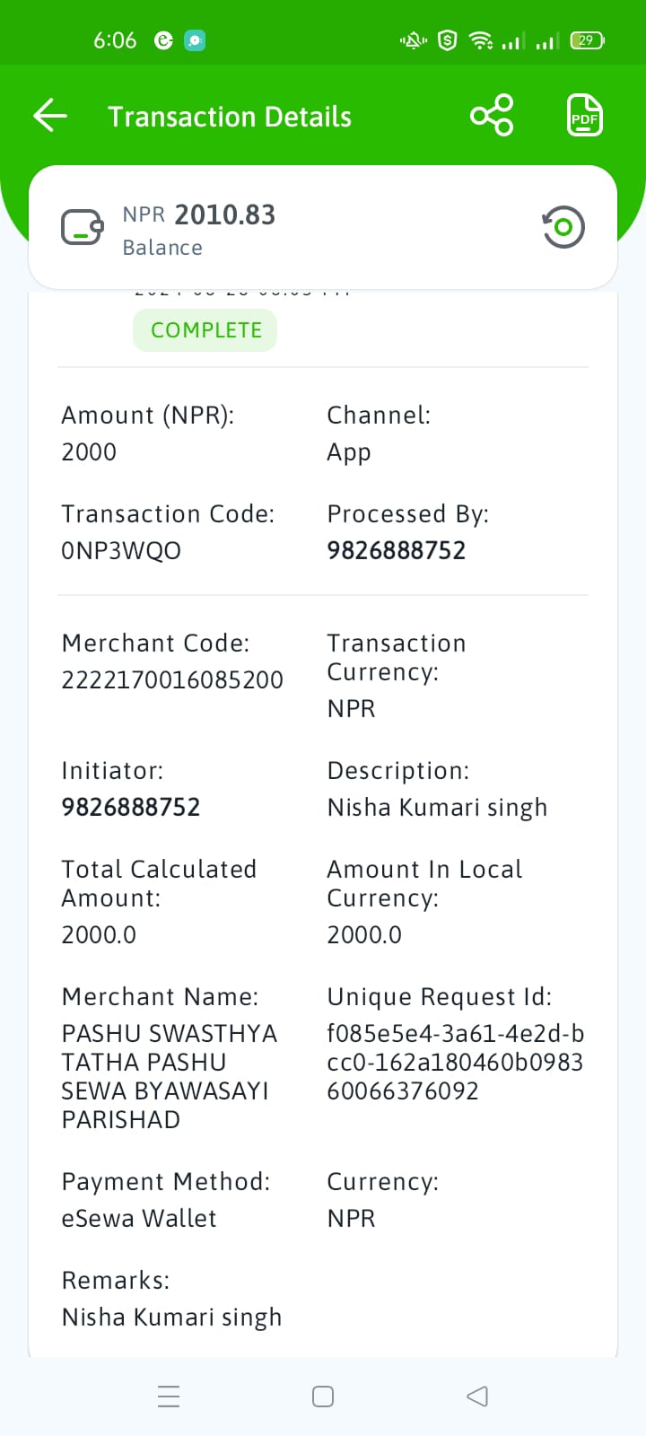Tap the COMPLETE status badge

205,330
